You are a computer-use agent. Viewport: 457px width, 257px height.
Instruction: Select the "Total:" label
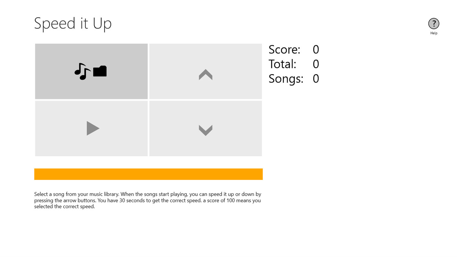tap(282, 64)
